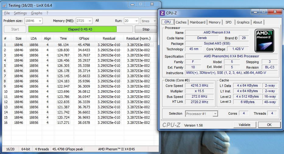Click the Core Speed 4216.3 MHz field
Viewport: 284px width, 154px height.
(x=199, y=85)
